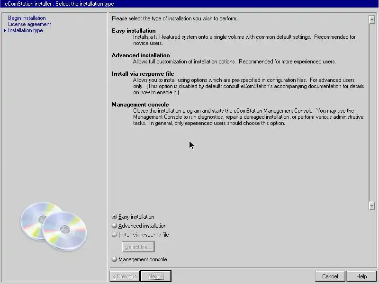Image resolution: width=379 pixels, height=284 pixels.
Task: Open Help for installation type
Action: tap(361, 276)
